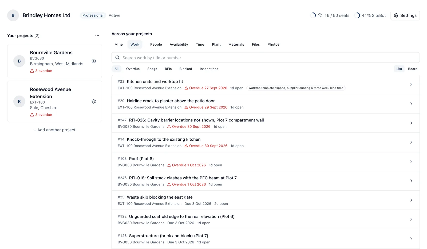Viewport: 427px width, 249px height.
Task: Click overdue warning icon on Roof (Plot 6) row
Action: 169,165
